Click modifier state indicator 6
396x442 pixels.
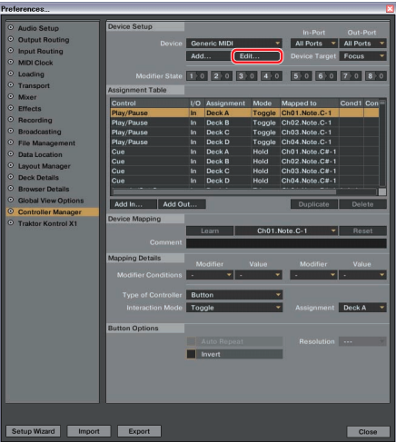click(x=326, y=76)
